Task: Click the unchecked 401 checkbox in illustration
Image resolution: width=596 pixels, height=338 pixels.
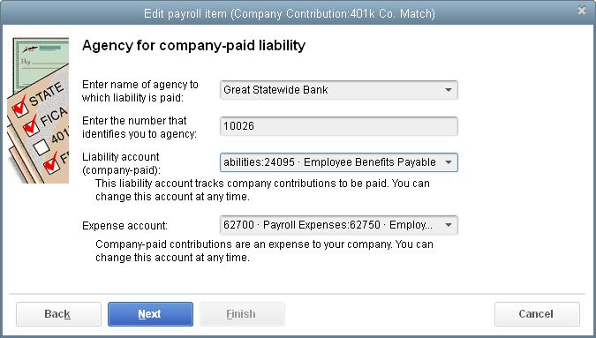Action: (41, 147)
